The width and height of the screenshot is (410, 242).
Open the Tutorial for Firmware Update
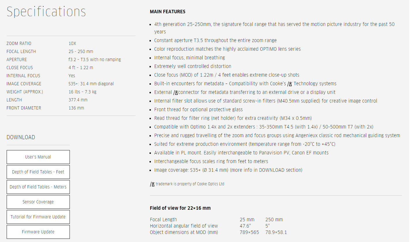click(38, 217)
